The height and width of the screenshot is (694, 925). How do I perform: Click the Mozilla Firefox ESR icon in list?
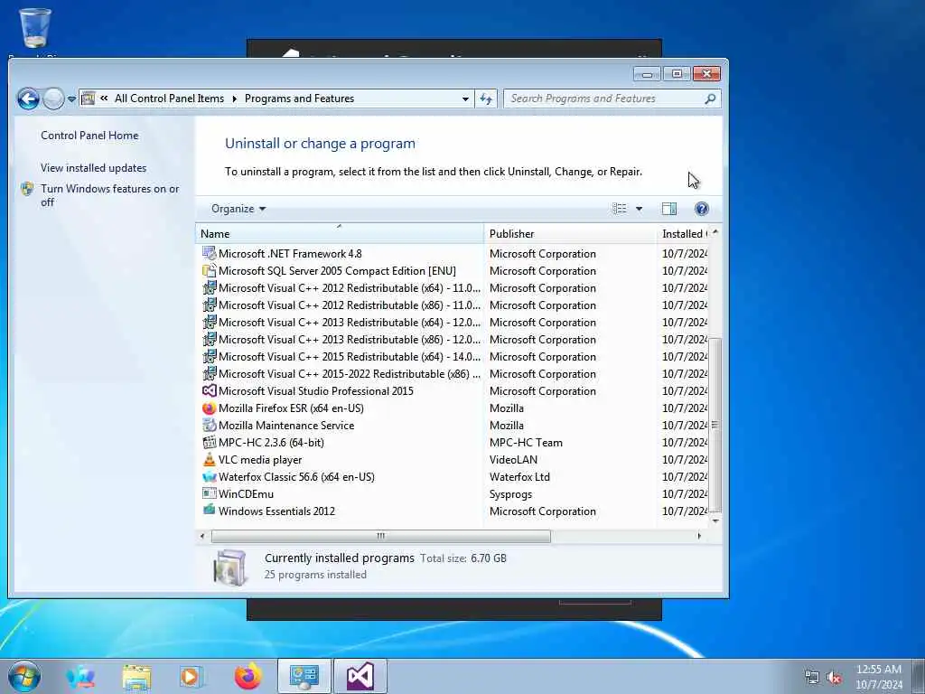click(210, 408)
